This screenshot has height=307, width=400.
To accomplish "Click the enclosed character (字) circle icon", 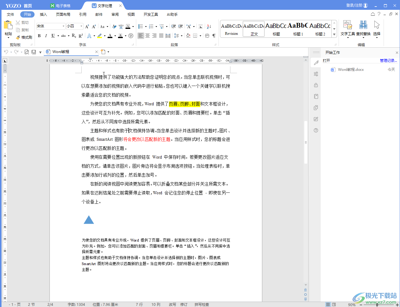I will click(x=131, y=36).
